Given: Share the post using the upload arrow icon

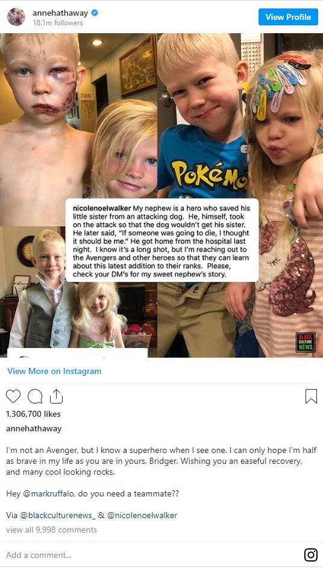Looking at the screenshot, I should click(56, 396).
